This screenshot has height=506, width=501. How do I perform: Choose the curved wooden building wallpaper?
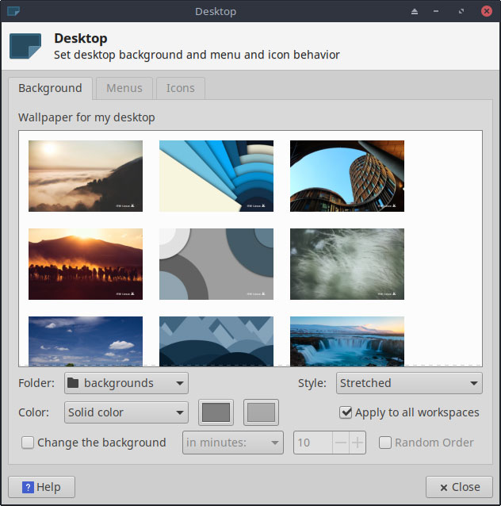347,176
